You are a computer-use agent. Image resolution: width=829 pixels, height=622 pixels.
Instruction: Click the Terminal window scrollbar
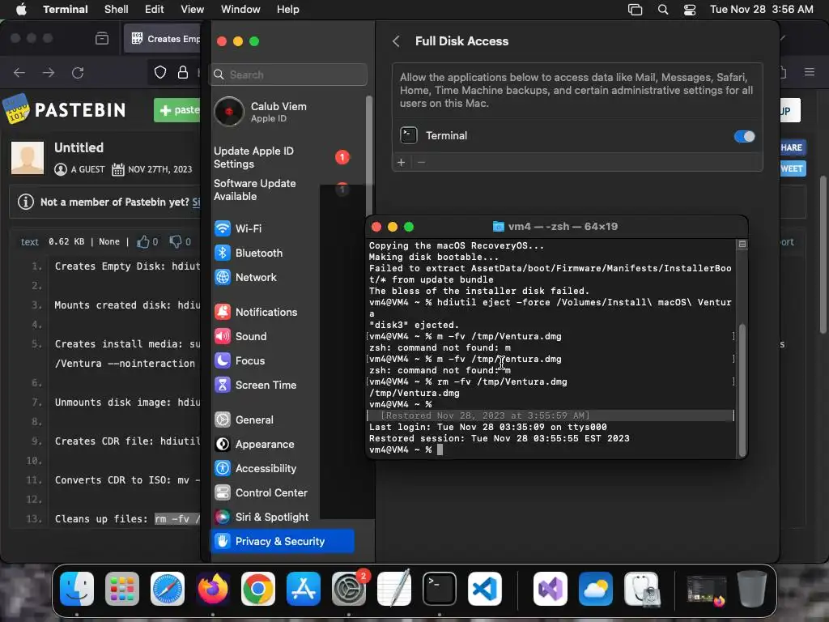(742, 390)
